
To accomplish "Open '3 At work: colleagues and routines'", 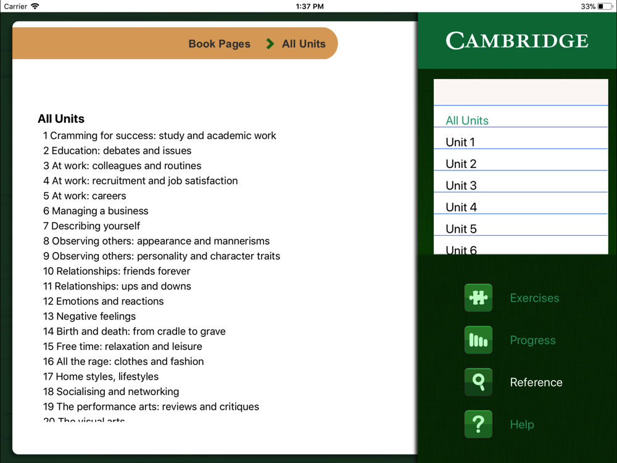I will pos(122,165).
